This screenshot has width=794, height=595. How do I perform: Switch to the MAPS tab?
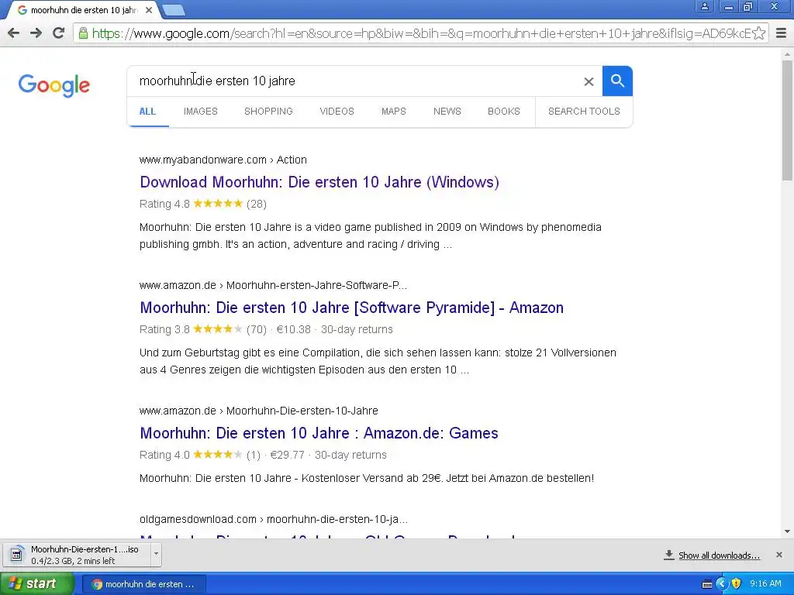coord(393,112)
